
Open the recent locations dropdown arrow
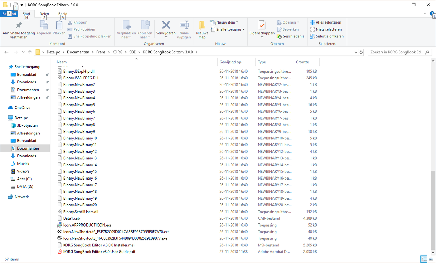click(x=23, y=52)
